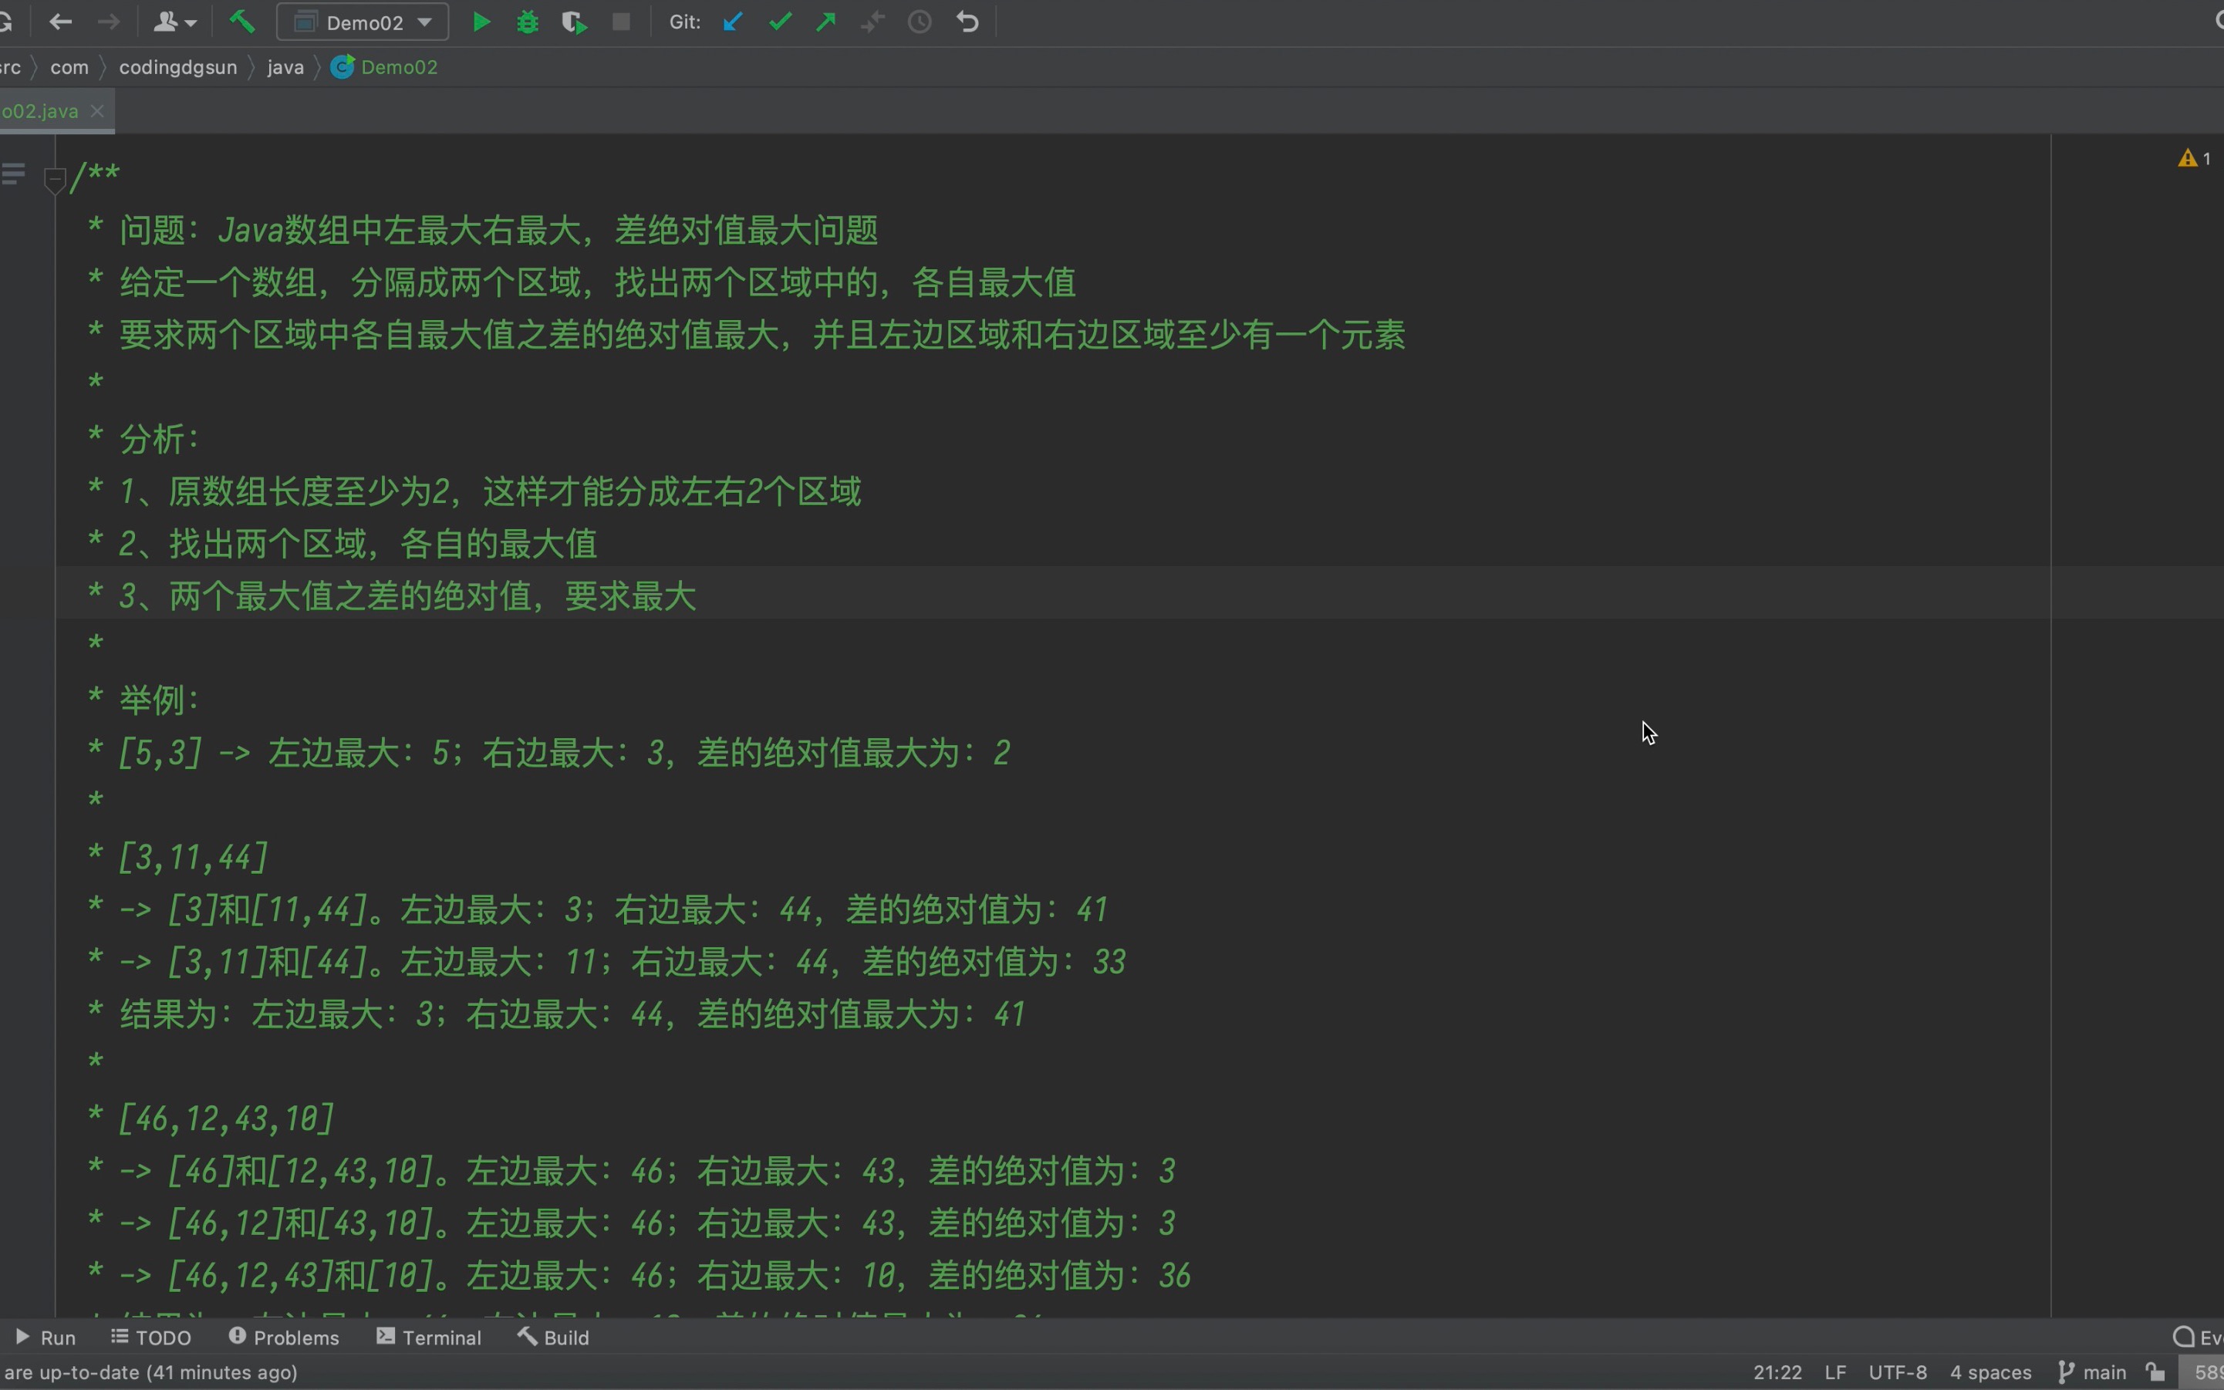Open the user profile dropdown icon

click(x=174, y=22)
